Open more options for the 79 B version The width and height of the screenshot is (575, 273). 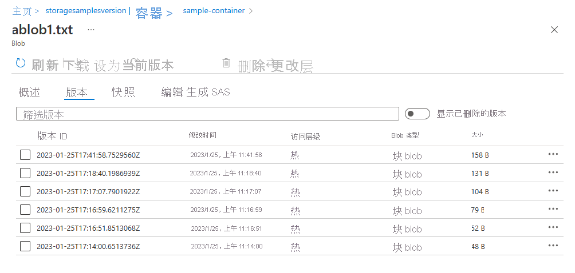(x=553, y=209)
